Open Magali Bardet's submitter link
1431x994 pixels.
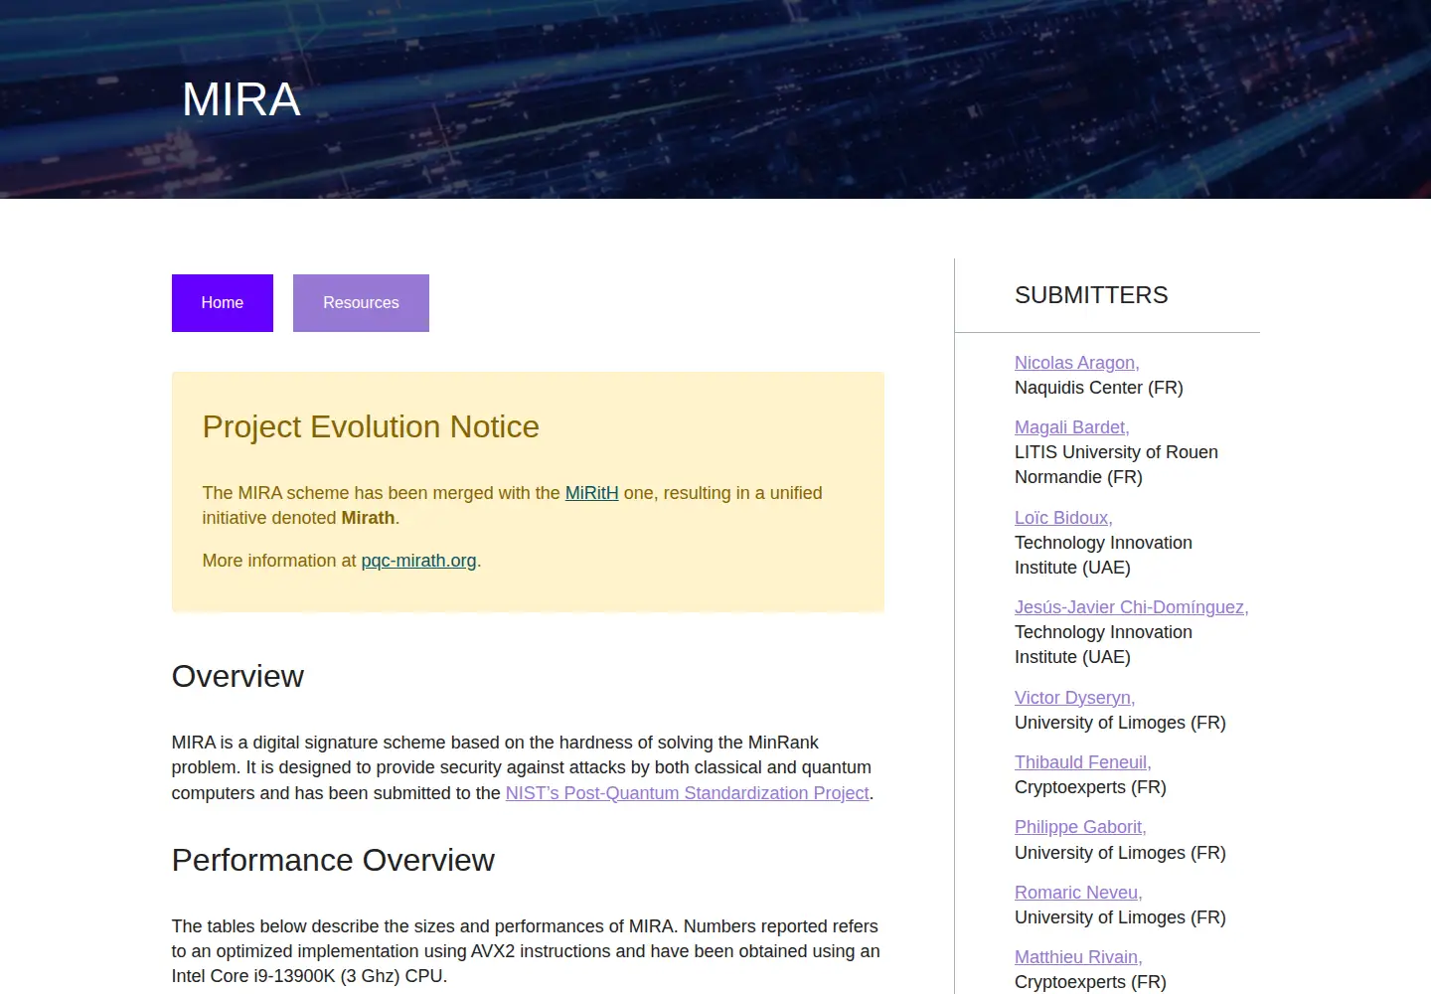coord(1071,427)
